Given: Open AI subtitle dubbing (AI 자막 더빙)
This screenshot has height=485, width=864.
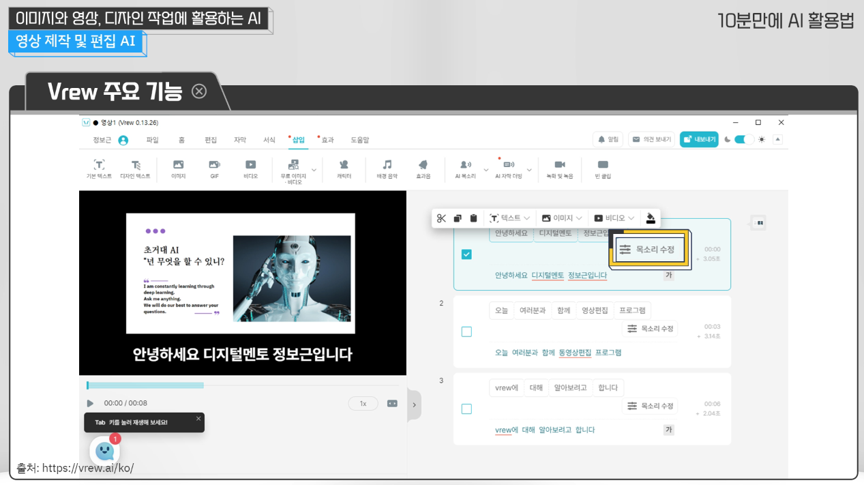Looking at the screenshot, I should pos(508,169).
